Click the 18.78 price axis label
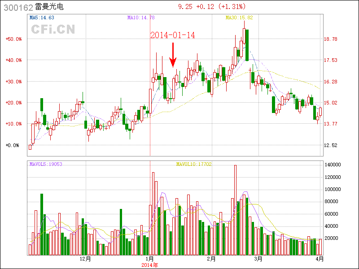This screenshot has height=269, width=359. [330, 39]
